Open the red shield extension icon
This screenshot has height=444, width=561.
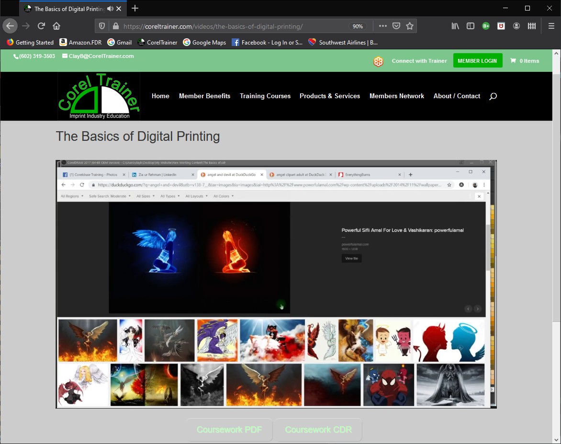pos(501,26)
